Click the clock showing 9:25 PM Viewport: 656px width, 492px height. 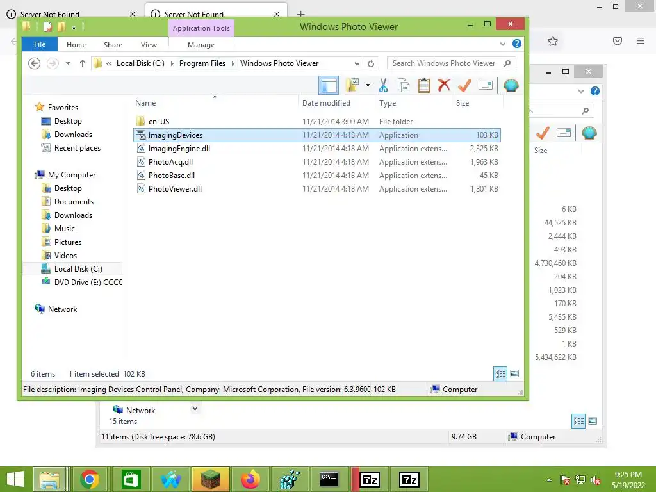(x=628, y=475)
